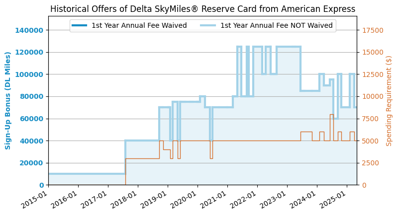Select the 140000 tick on the left axis
The image size is (398, 215).
click(30, 30)
